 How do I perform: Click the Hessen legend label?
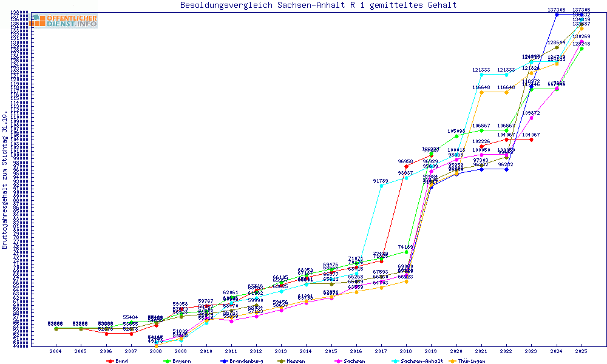[x=295, y=361]
